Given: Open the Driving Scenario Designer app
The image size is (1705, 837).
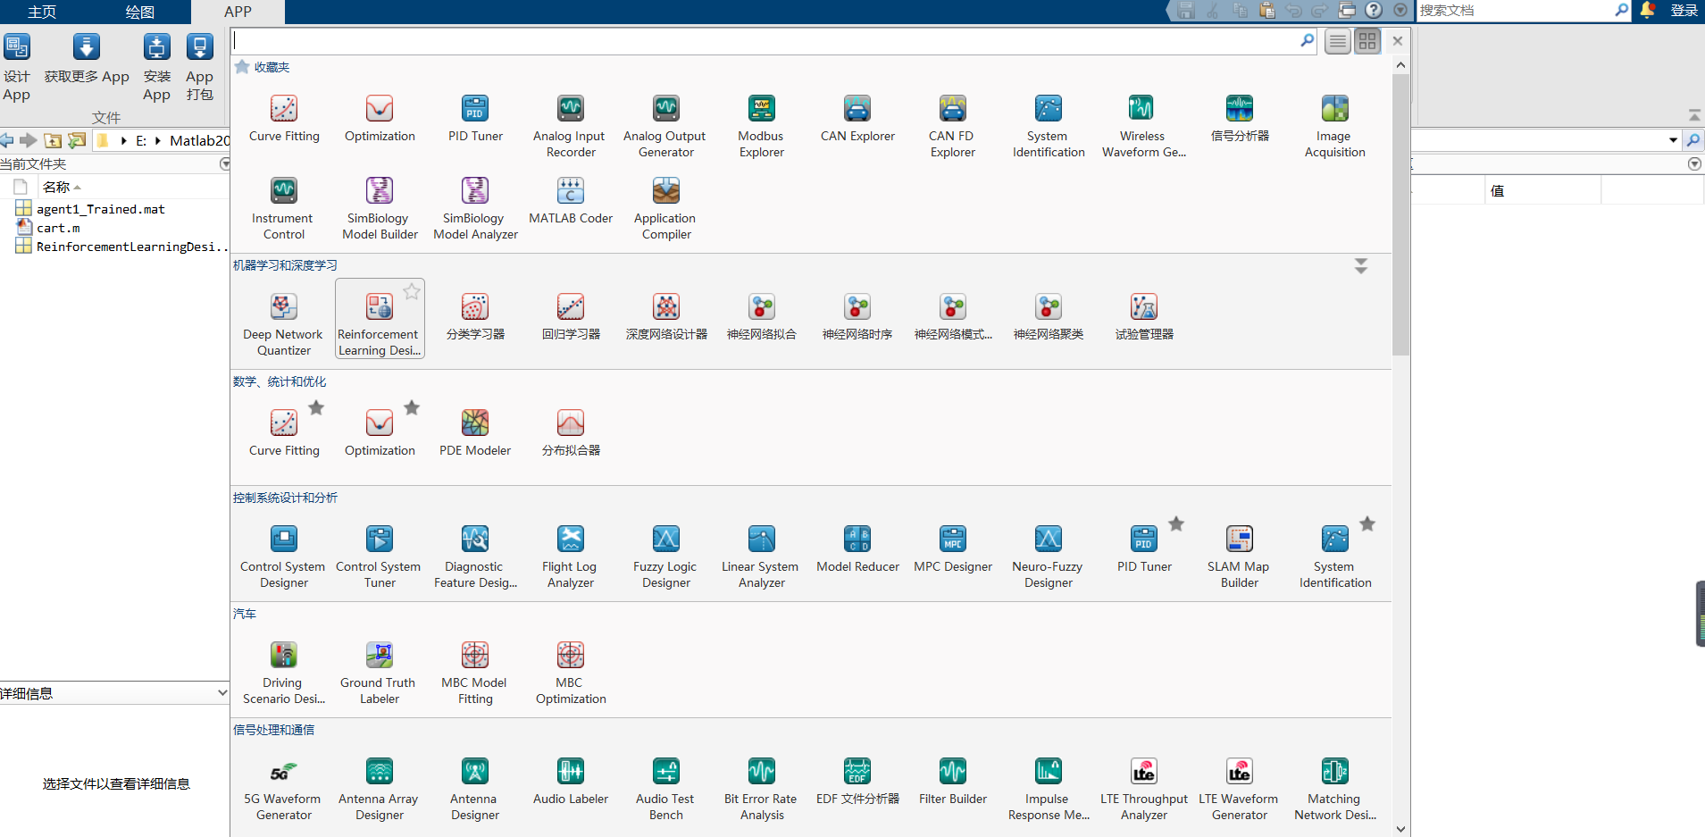Looking at the screenshot, I should tap(283, 667).
